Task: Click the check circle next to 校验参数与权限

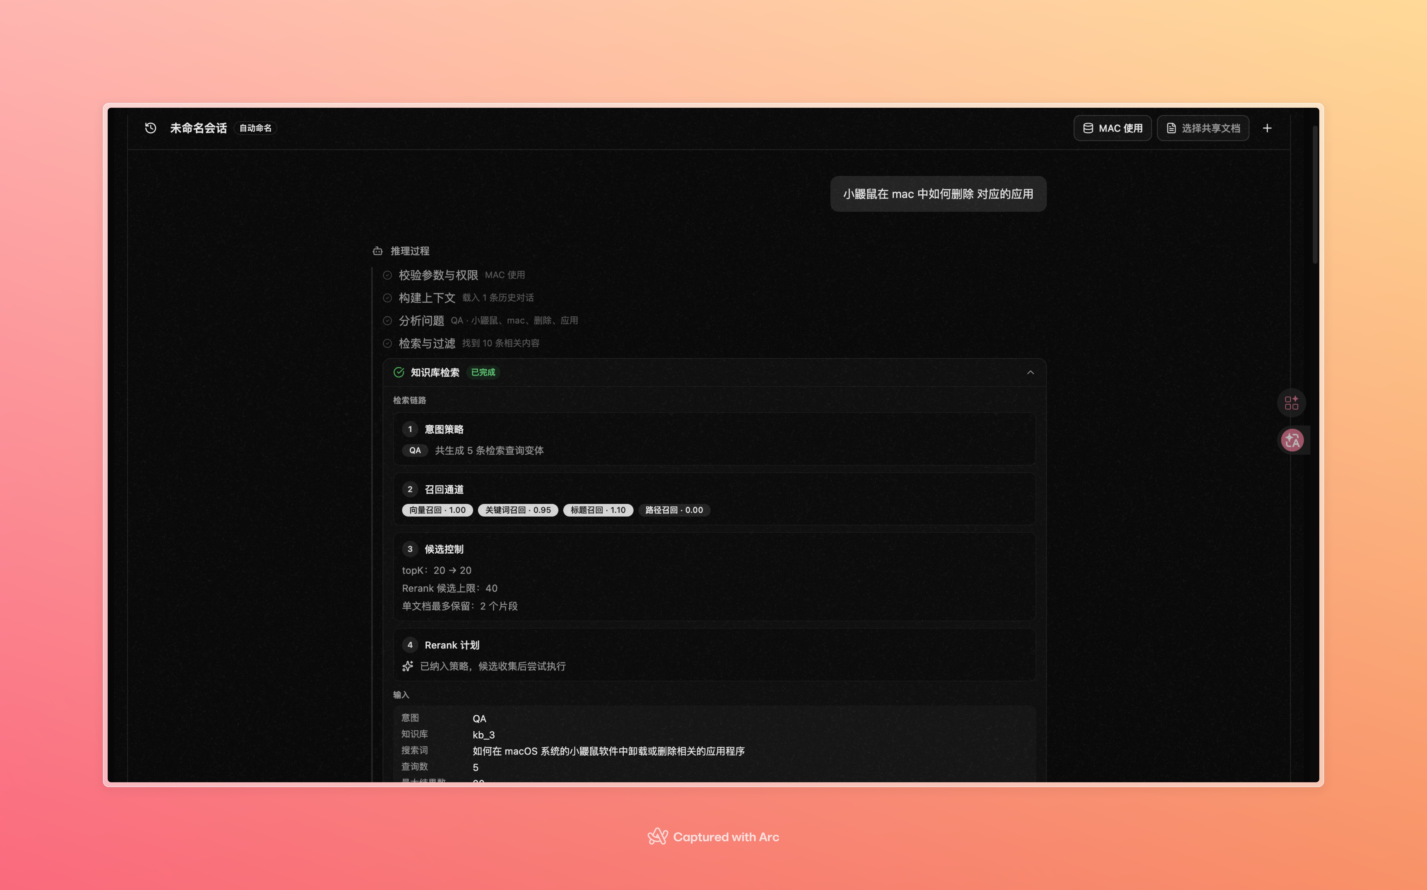Action: coord(387,275)
